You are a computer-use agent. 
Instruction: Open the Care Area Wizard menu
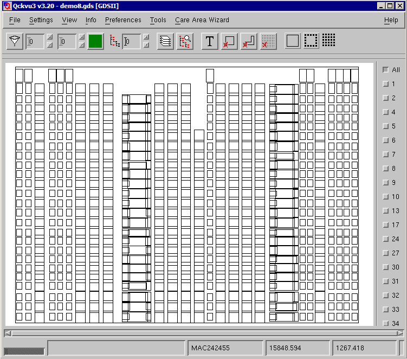click(202, 20)
